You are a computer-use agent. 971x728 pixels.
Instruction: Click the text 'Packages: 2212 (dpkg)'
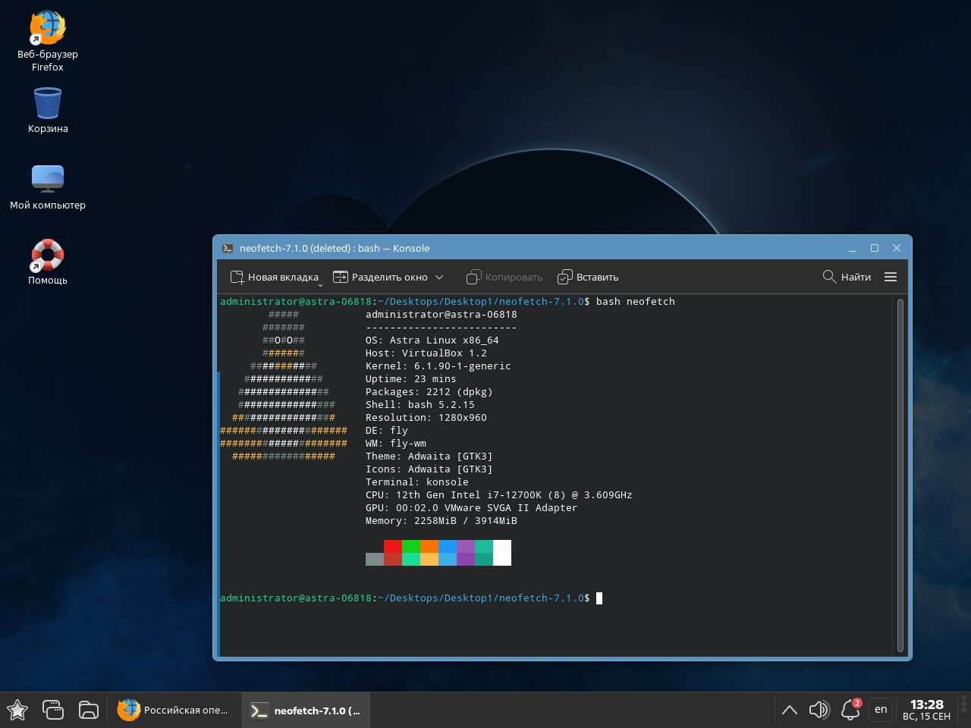429,392
